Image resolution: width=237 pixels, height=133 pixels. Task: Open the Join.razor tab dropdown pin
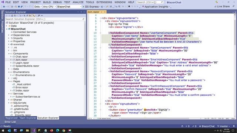point(101,12)
